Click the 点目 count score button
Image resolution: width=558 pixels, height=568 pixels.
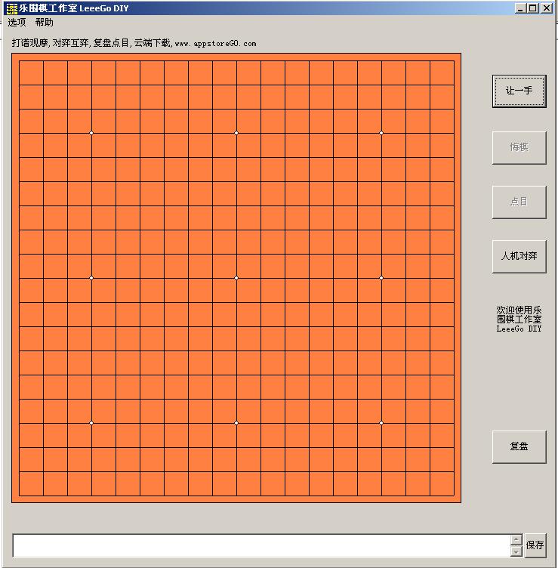pos(519,202)
